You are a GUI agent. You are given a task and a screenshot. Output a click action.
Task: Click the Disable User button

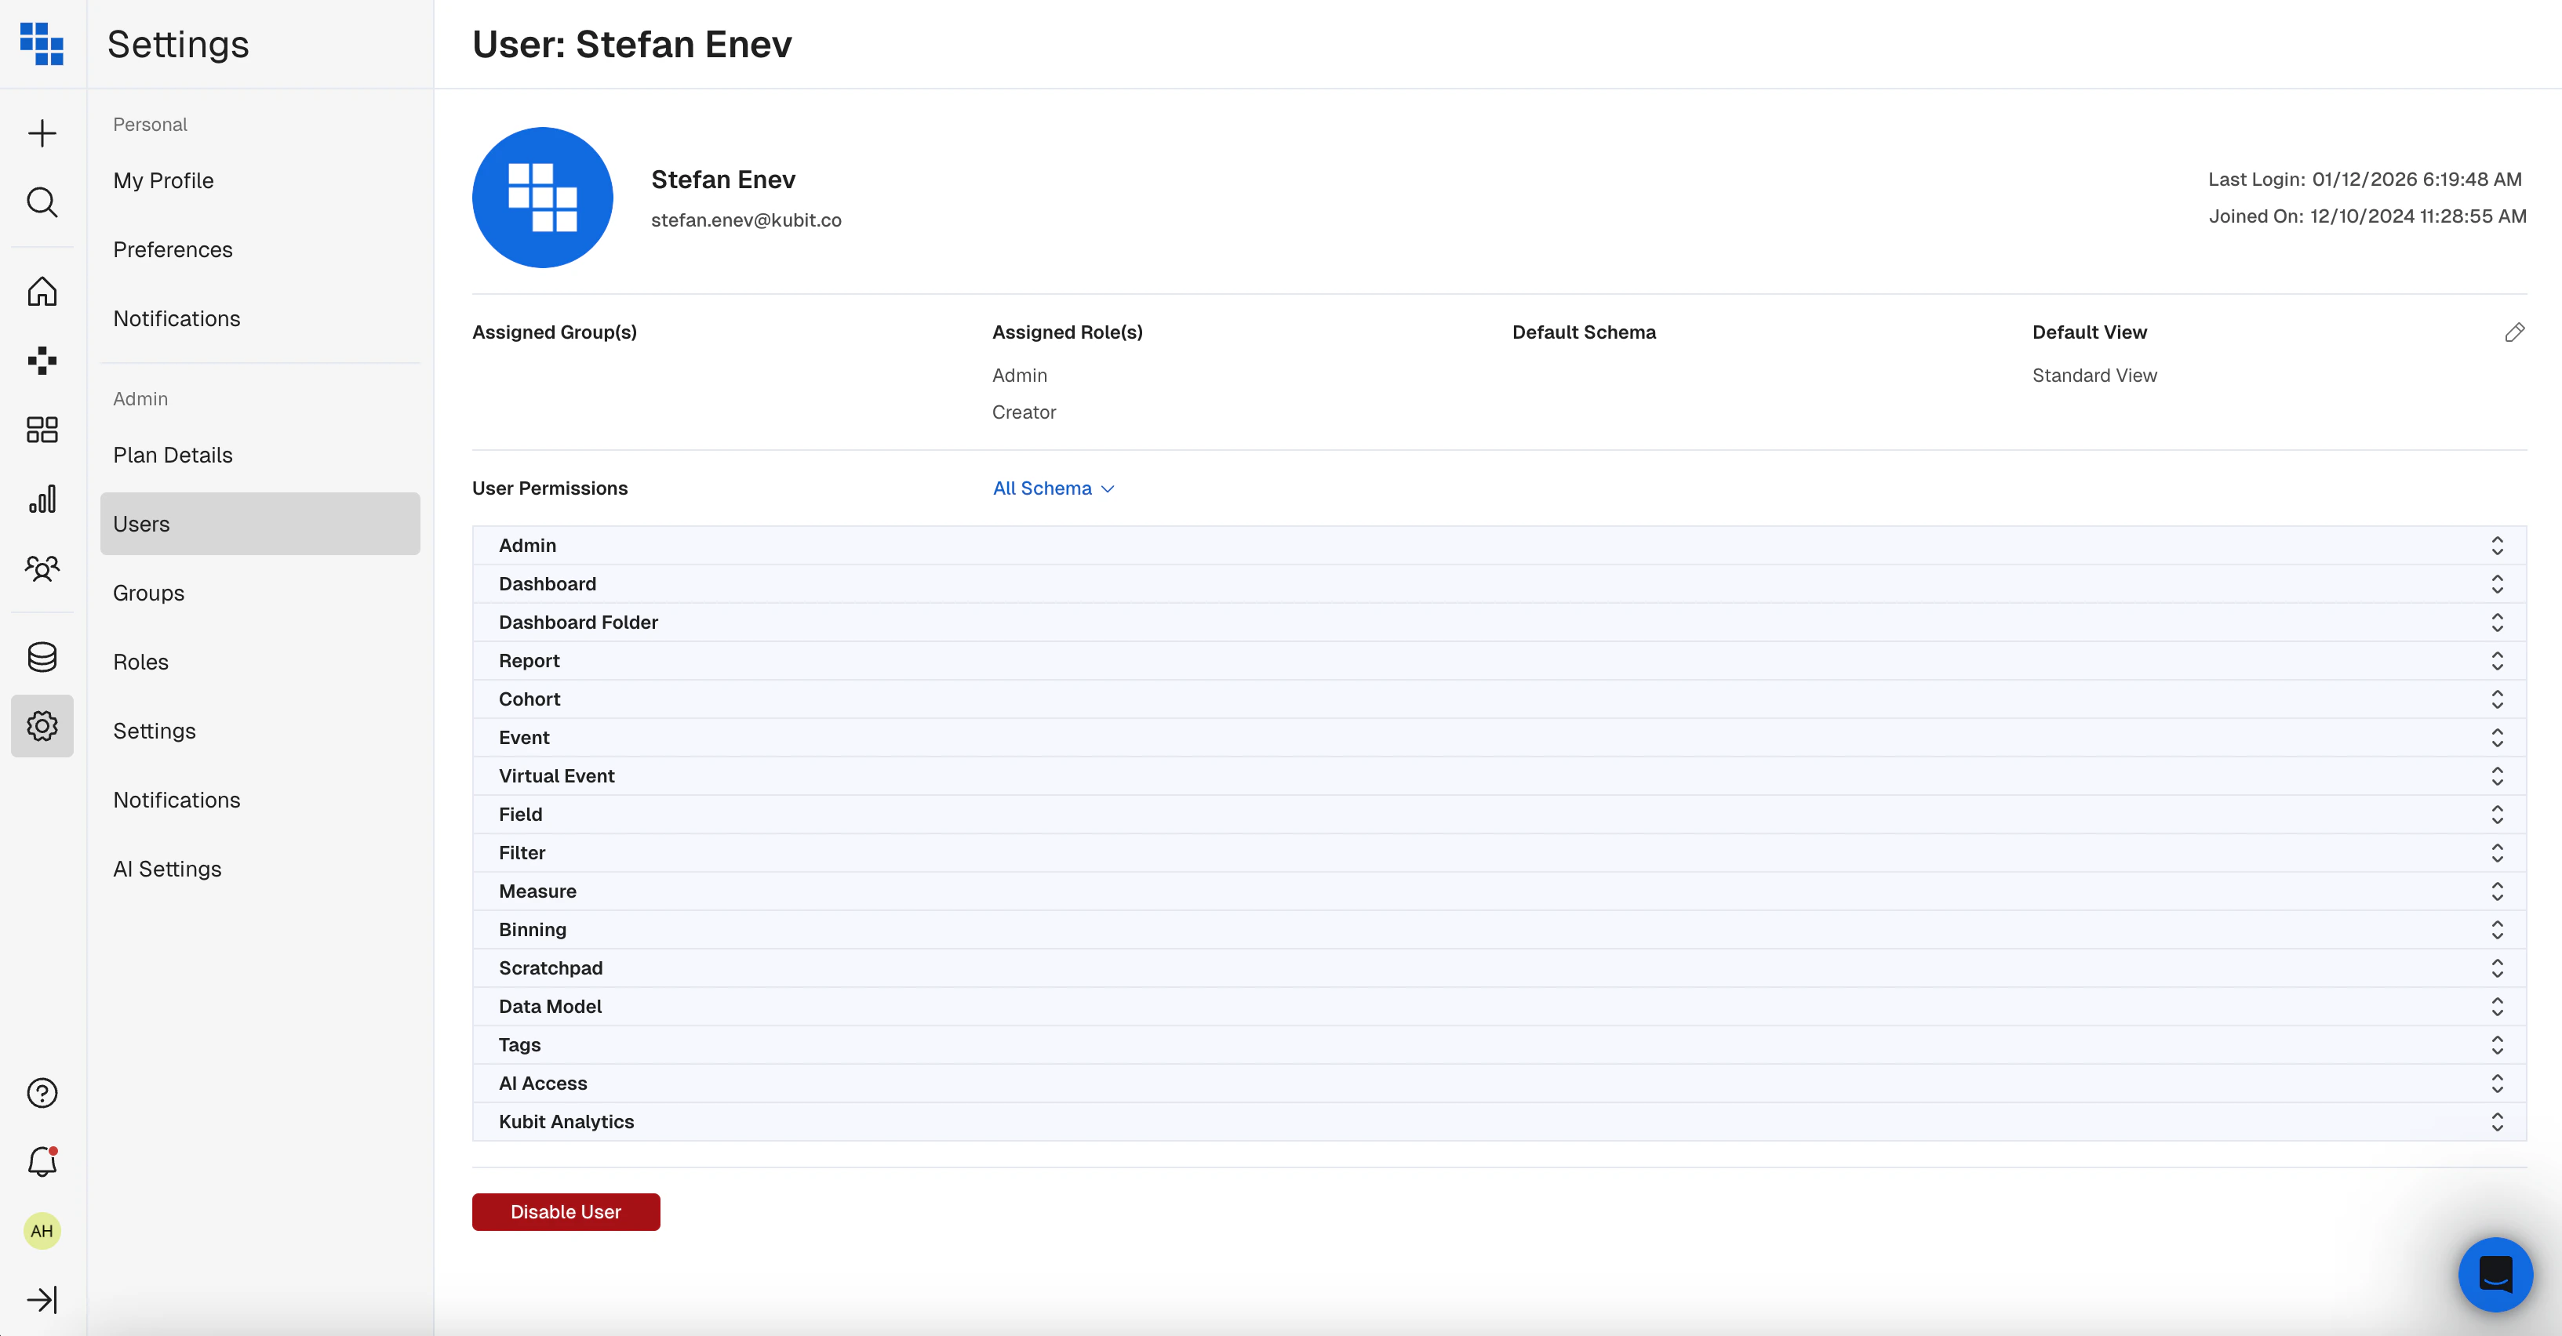[566, 1212]
